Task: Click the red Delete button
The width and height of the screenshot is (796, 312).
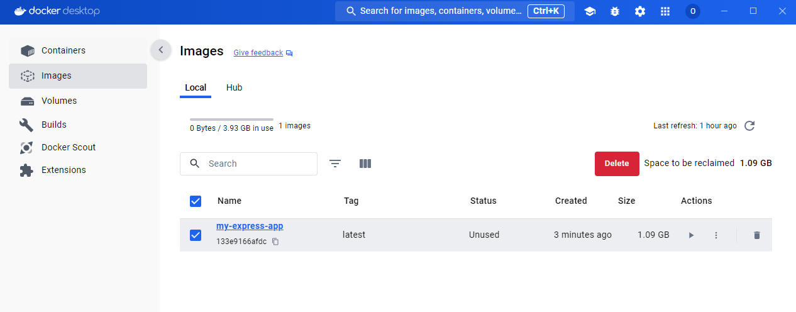Action: pyautogui.click(x=617, y=164)
